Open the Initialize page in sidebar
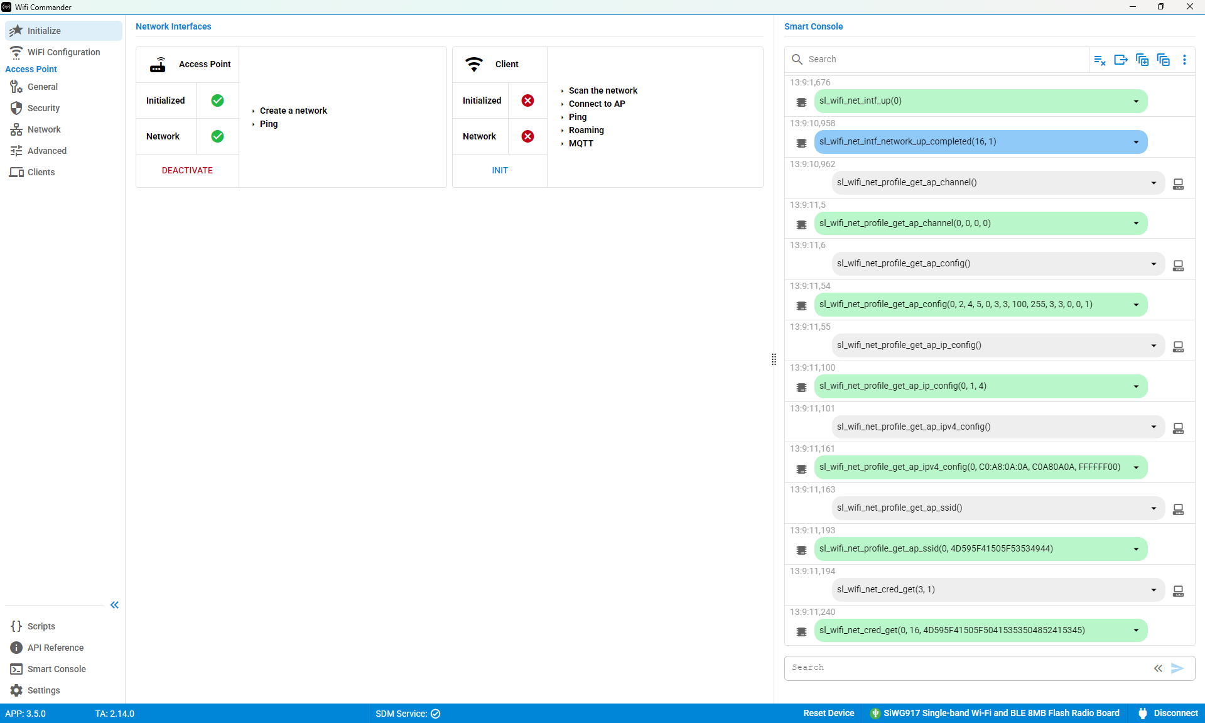Viewport: 1205px width, 723px height. coord(63,31)
